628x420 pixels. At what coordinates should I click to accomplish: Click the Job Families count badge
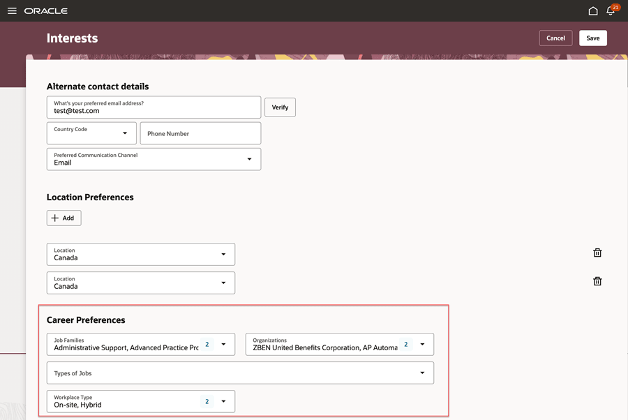[x=207, y=345]
